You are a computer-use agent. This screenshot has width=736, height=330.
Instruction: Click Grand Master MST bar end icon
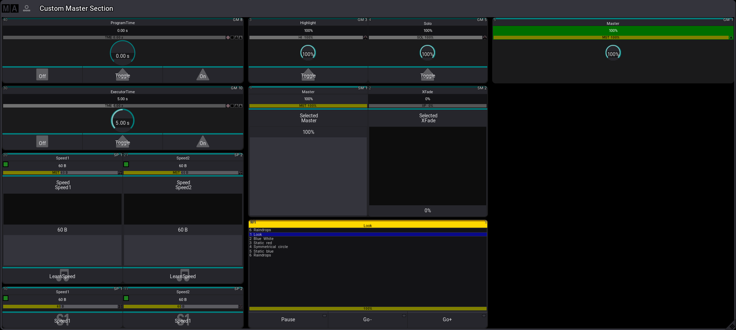(731, 37)
